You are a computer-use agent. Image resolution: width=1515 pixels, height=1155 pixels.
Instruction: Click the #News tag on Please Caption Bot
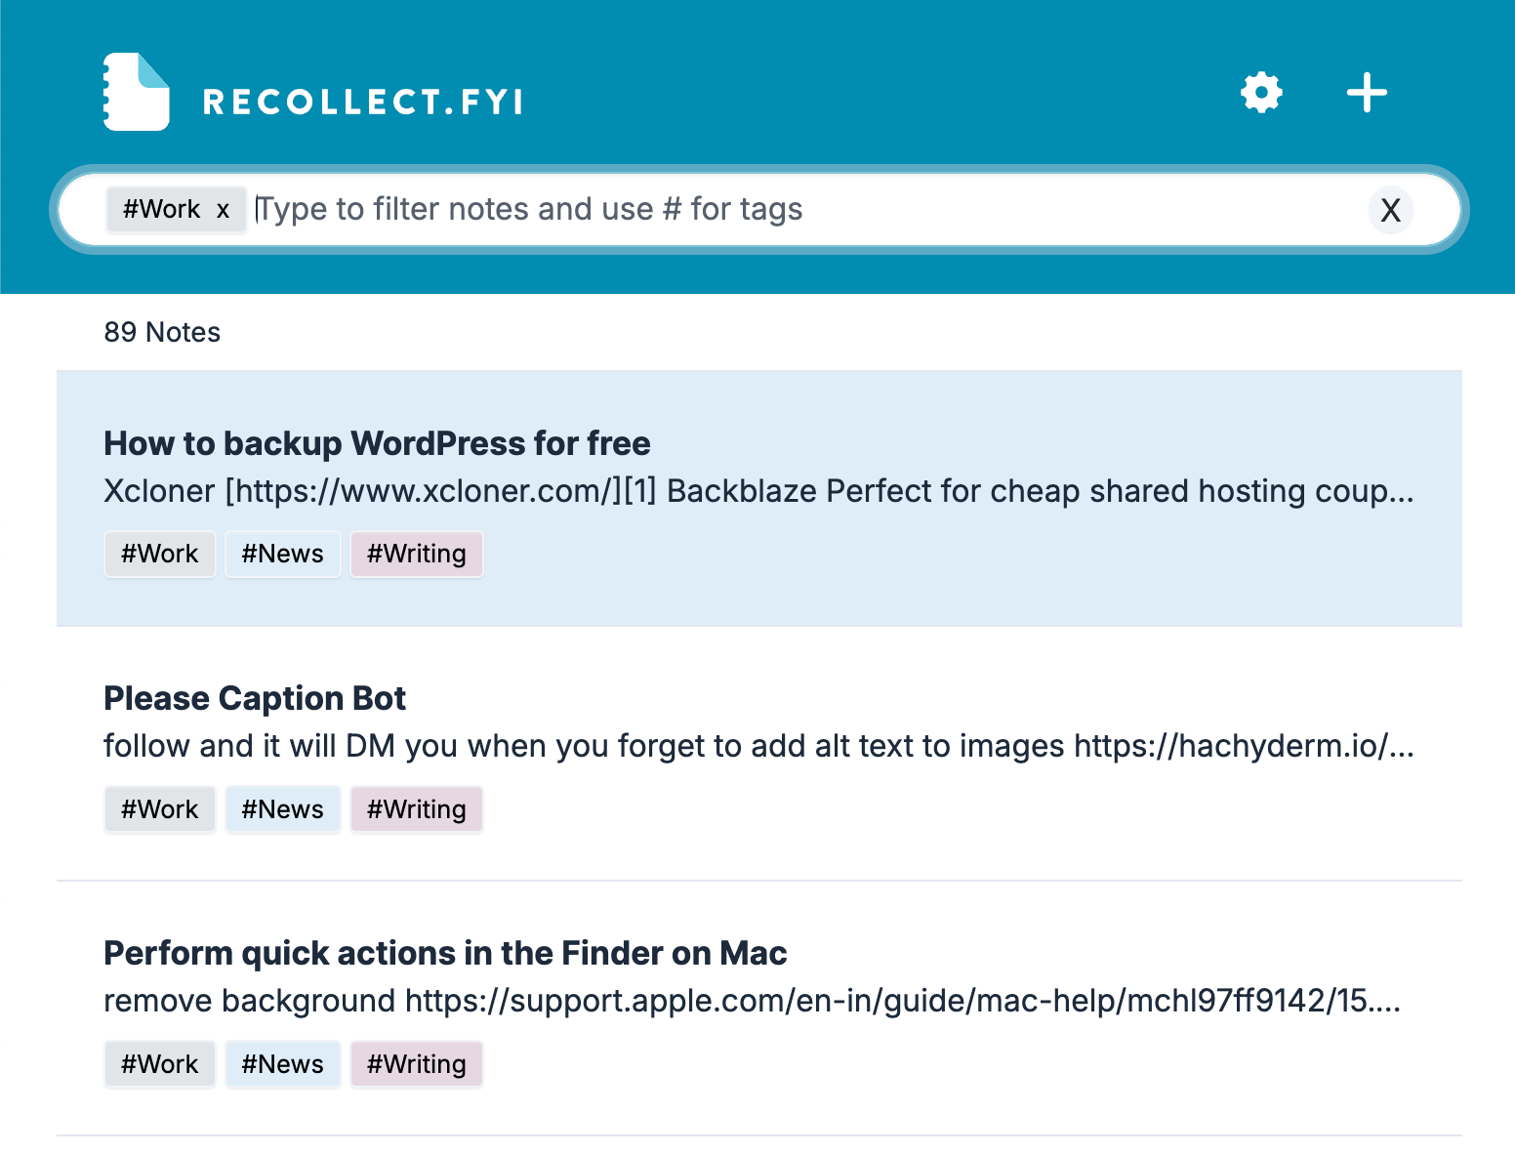click(x=282, y=808)
